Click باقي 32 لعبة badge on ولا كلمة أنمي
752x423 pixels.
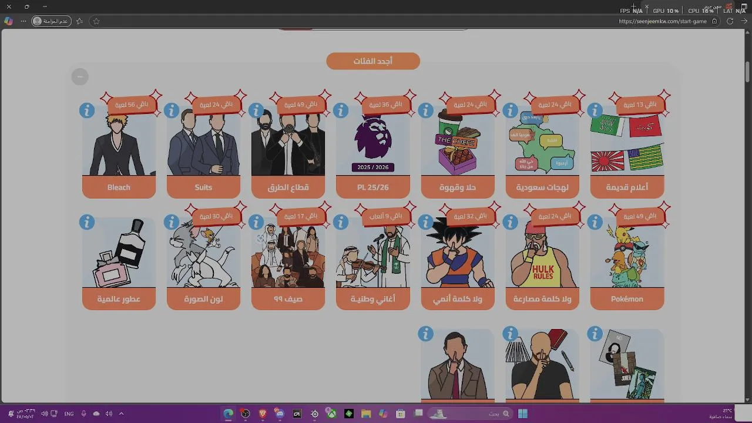(x=470, y=216)
